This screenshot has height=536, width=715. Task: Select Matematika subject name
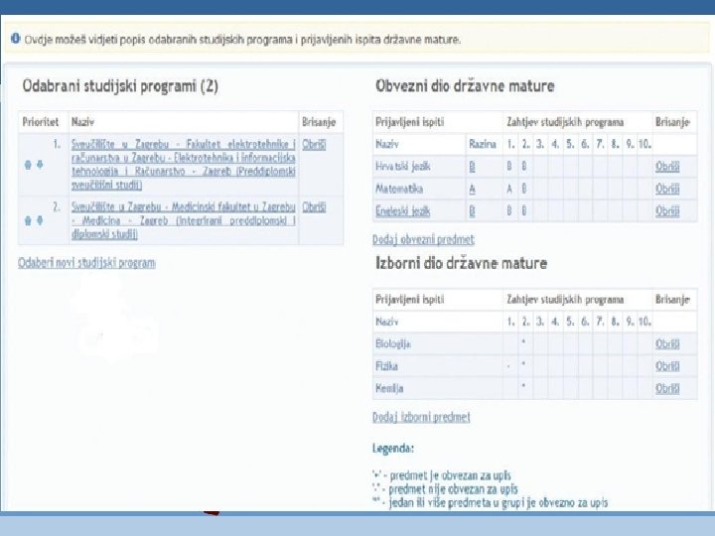399,190
